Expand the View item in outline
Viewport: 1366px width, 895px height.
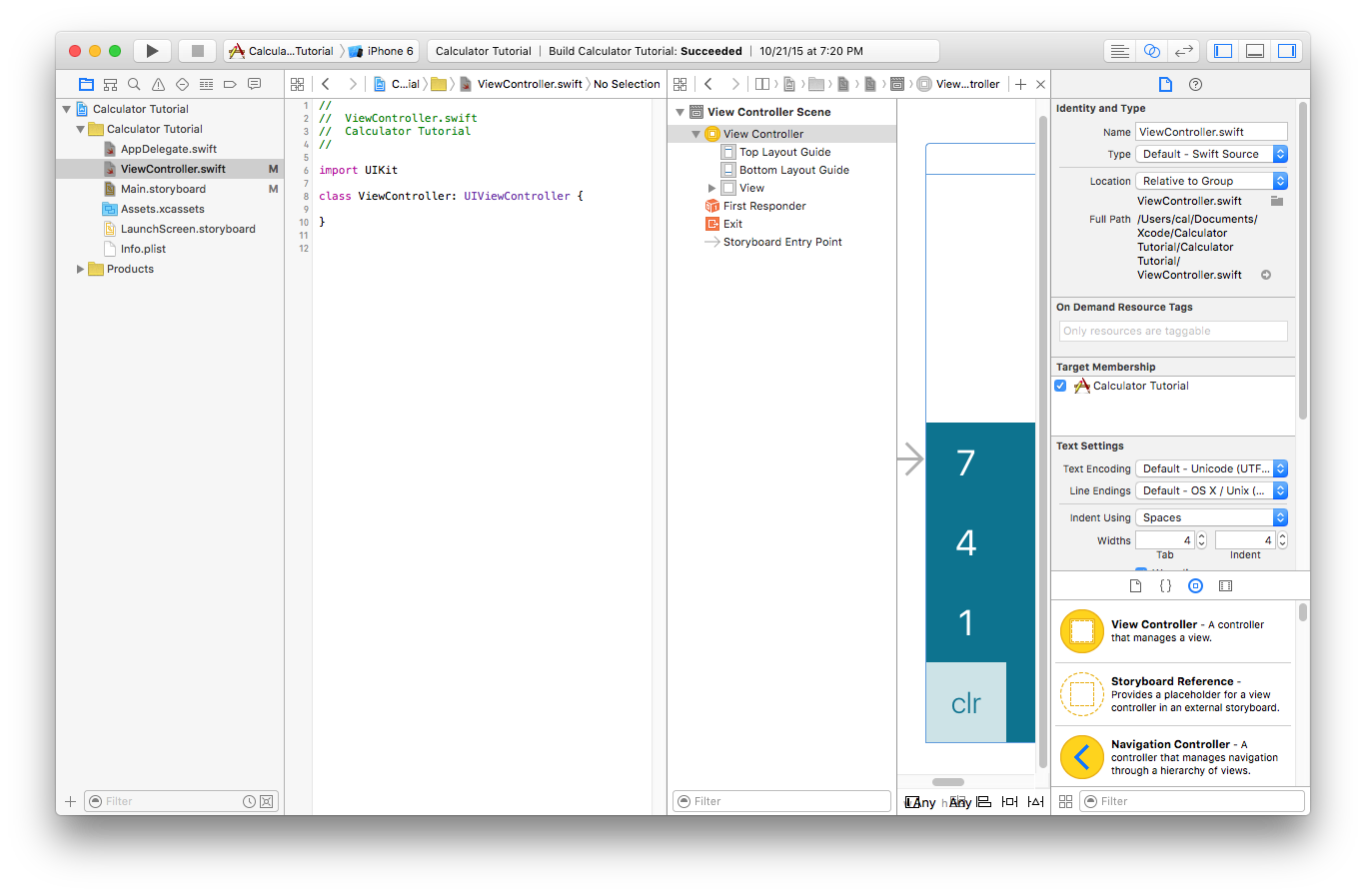point(711,188)
